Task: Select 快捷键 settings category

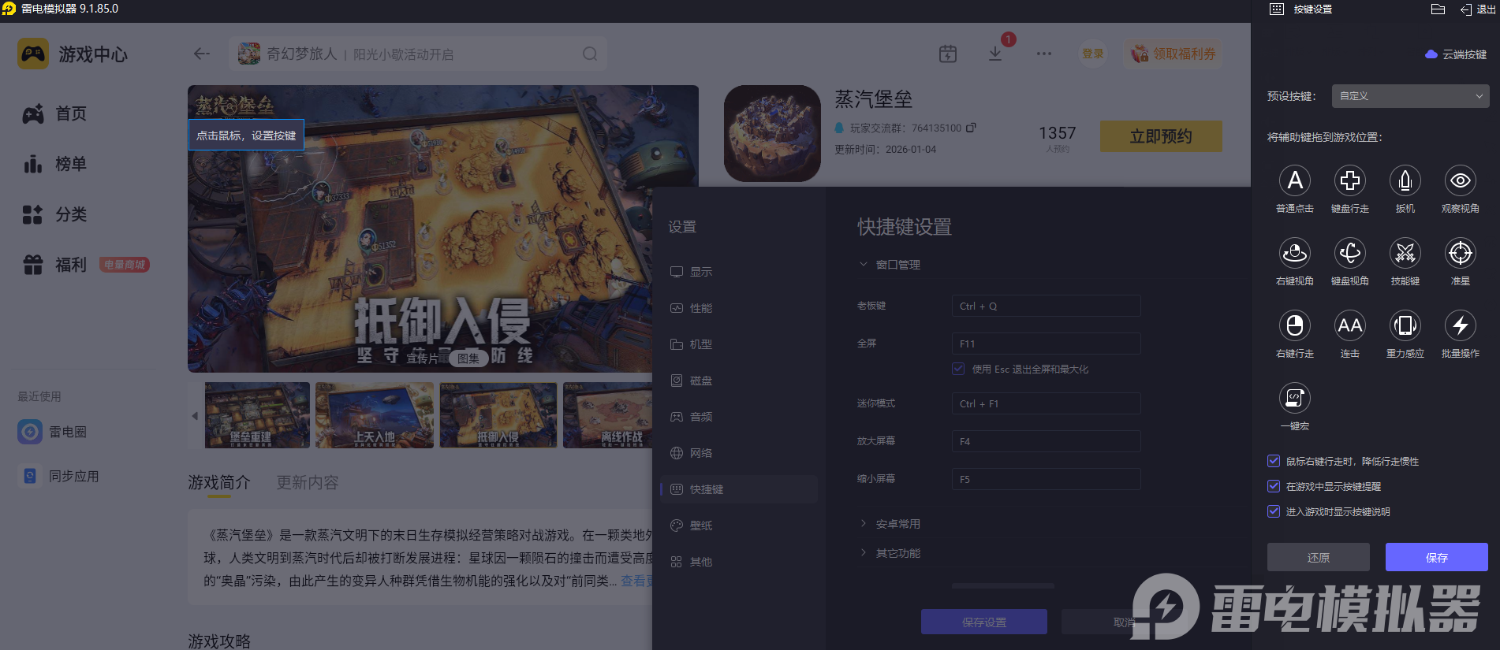Action: coord(739,489)
